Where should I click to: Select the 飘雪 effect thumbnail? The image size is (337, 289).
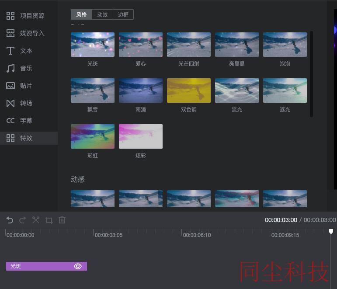coord(93,91)
